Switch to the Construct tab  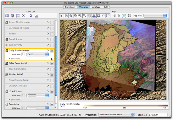70,7
